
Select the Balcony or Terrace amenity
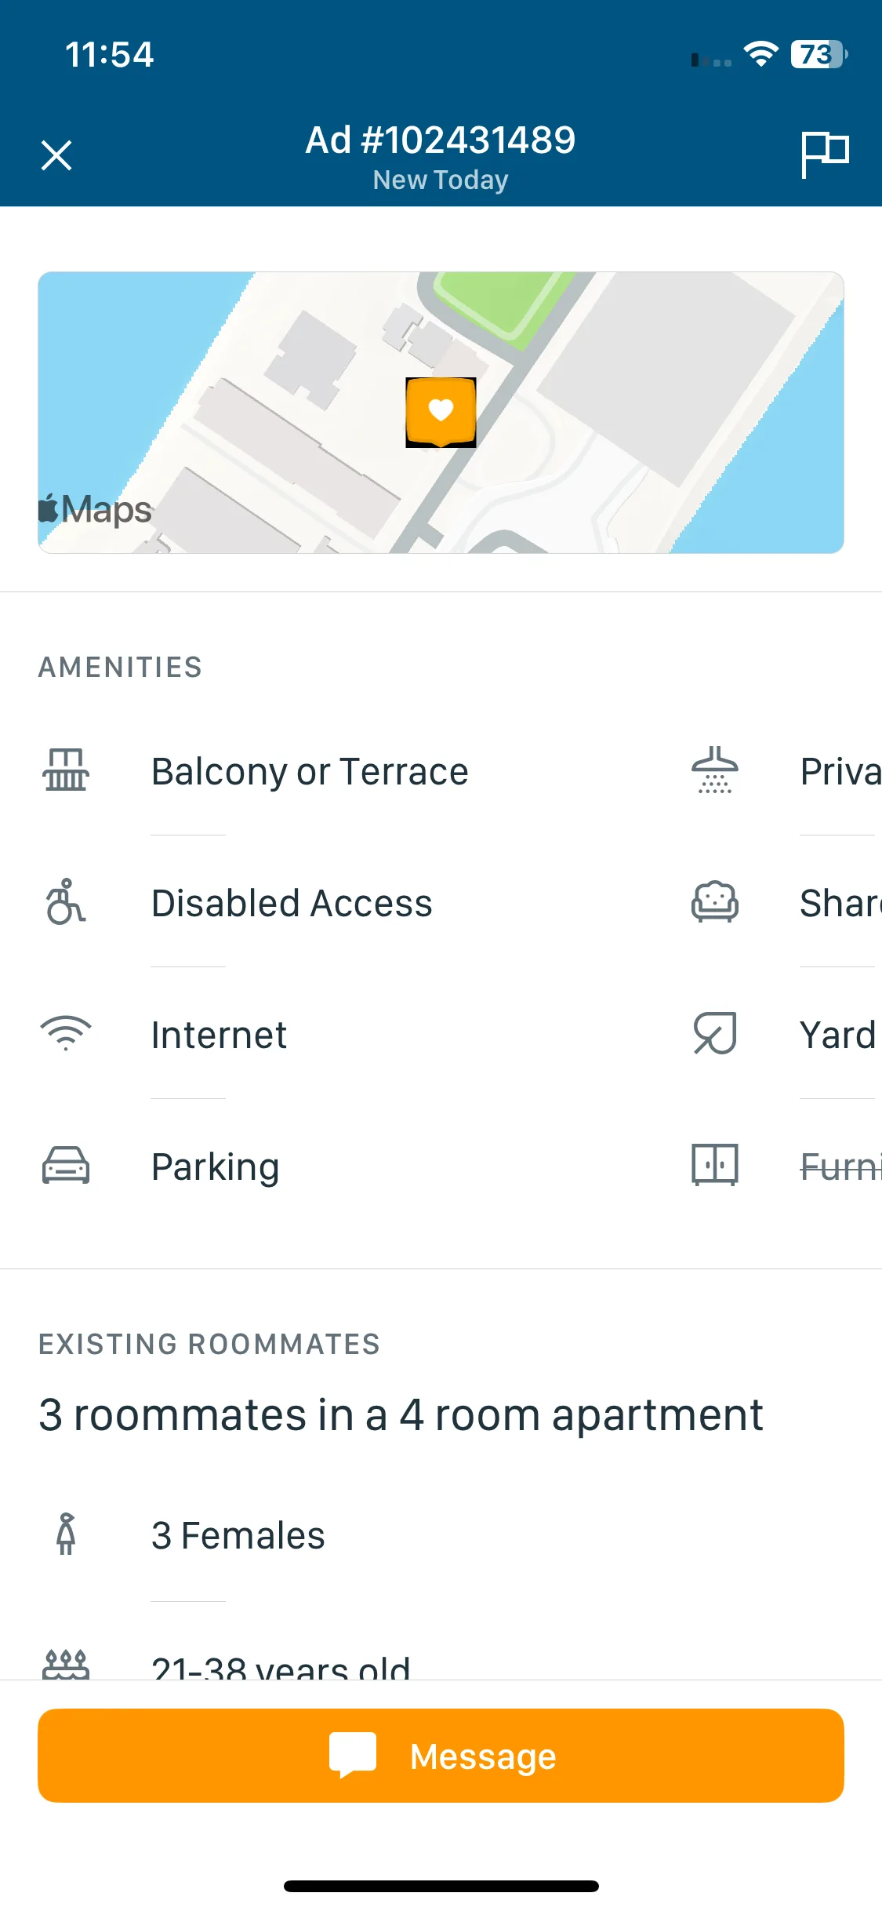(310, 772)
